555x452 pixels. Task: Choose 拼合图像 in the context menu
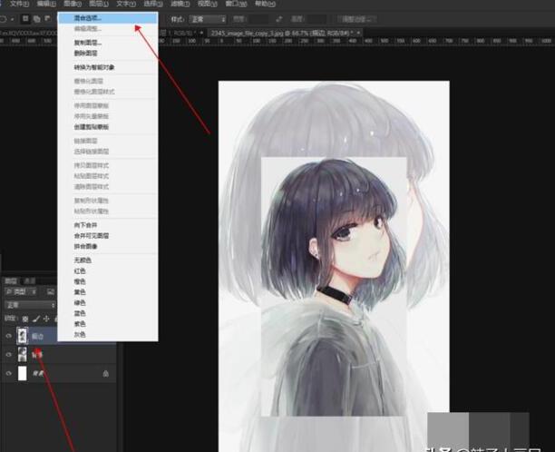coord(108,247)
